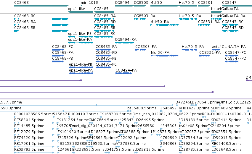Click the CG8485-PB protein label
Image resolution: width=252 pixels, height=154 pixels.
tap(106, 59)
